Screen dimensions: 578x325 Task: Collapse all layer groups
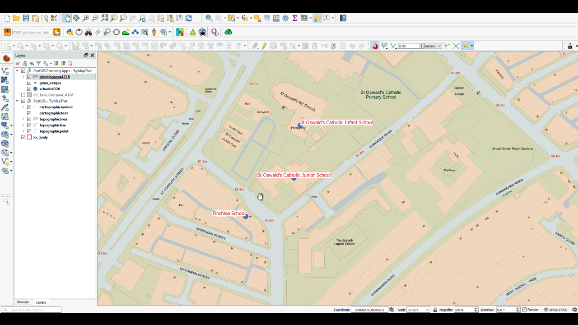[x=63, y=63]
